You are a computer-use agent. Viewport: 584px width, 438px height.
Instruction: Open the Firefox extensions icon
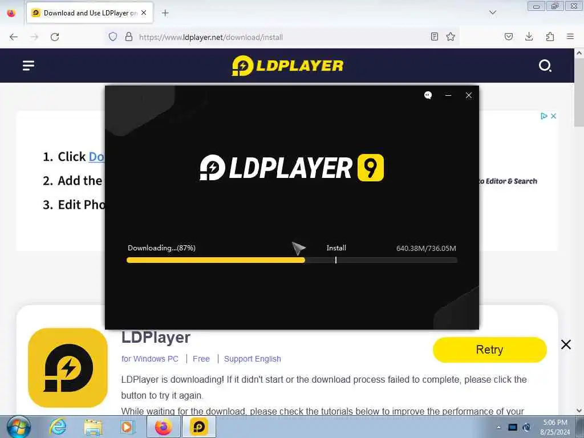tap(550, 36)
